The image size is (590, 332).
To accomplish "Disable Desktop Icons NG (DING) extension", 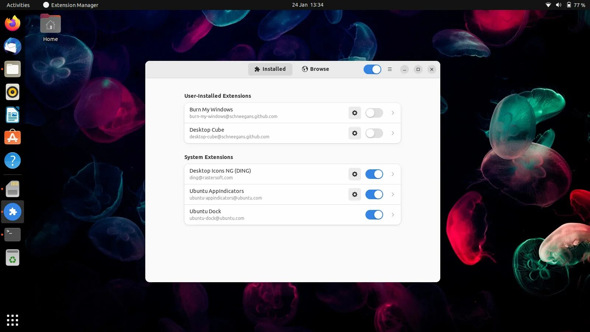I will click(374, 174).
